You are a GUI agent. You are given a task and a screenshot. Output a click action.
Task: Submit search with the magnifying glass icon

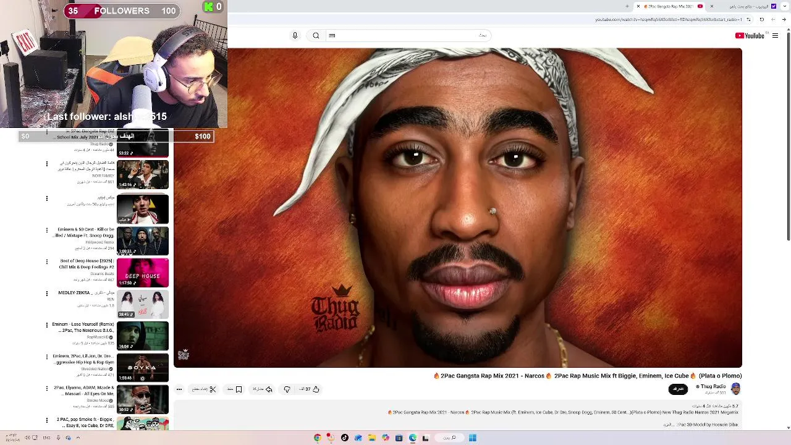click(316, 35)
